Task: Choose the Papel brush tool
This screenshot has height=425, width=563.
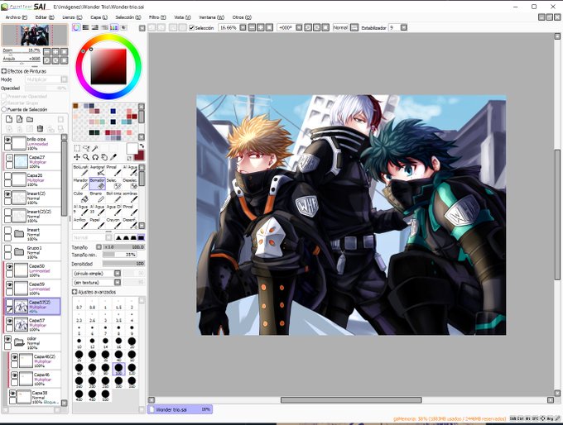Action: tap(97, 223)
